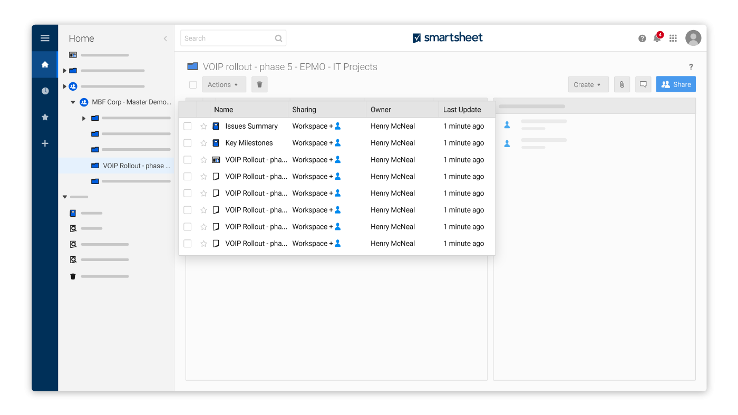Click the trash delete icon near Actions
738x415 pixels.
click(259, 84)
